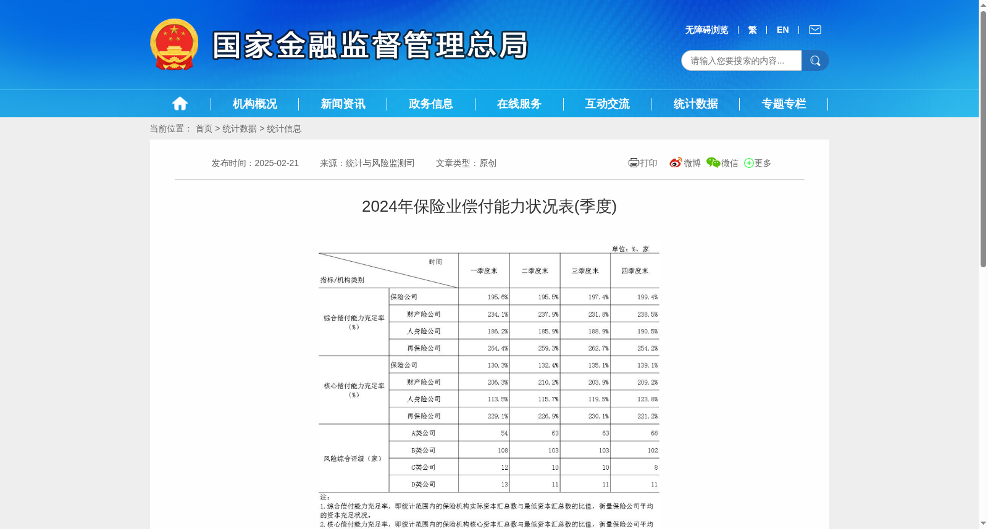This screenshot has height=529, width=988.
Task: Click 打印 print text
Action: [648, 163]
